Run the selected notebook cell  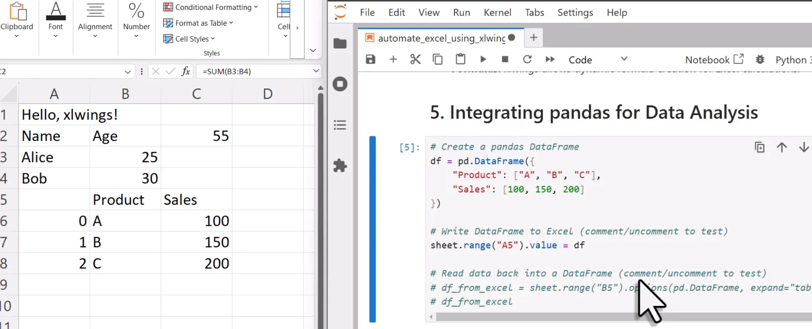tap(483, 59)
